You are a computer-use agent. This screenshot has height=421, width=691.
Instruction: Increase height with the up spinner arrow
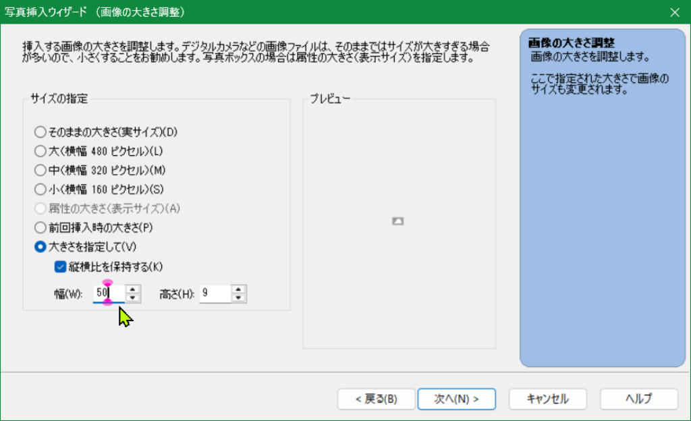point(239,289)
